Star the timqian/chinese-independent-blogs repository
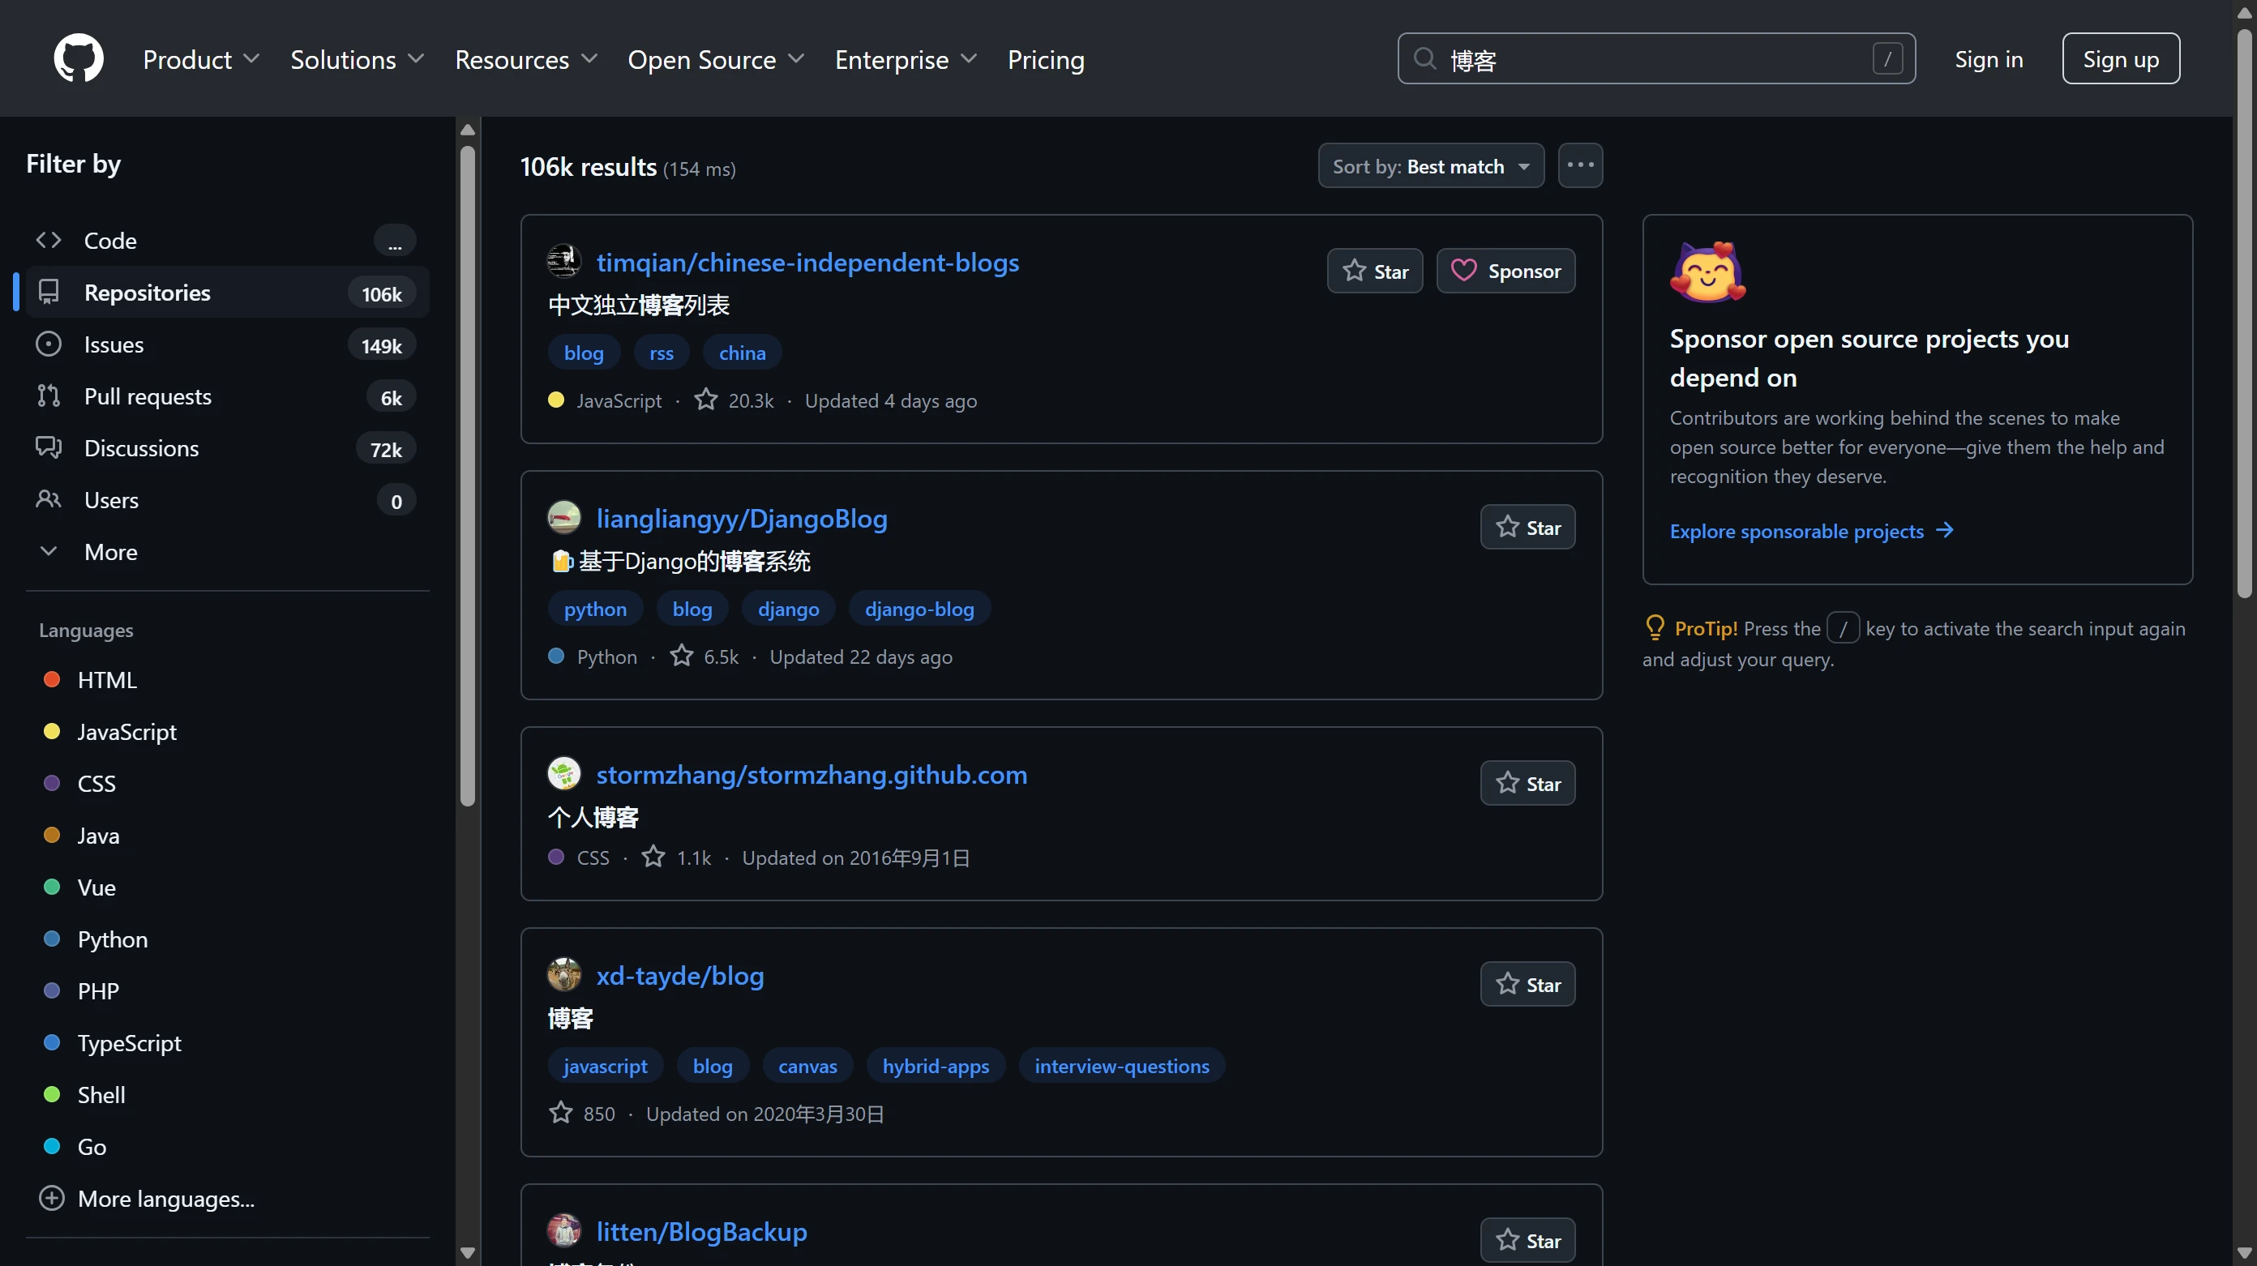This screenshot has width=2257, height=1266. tap(1375, 272)
